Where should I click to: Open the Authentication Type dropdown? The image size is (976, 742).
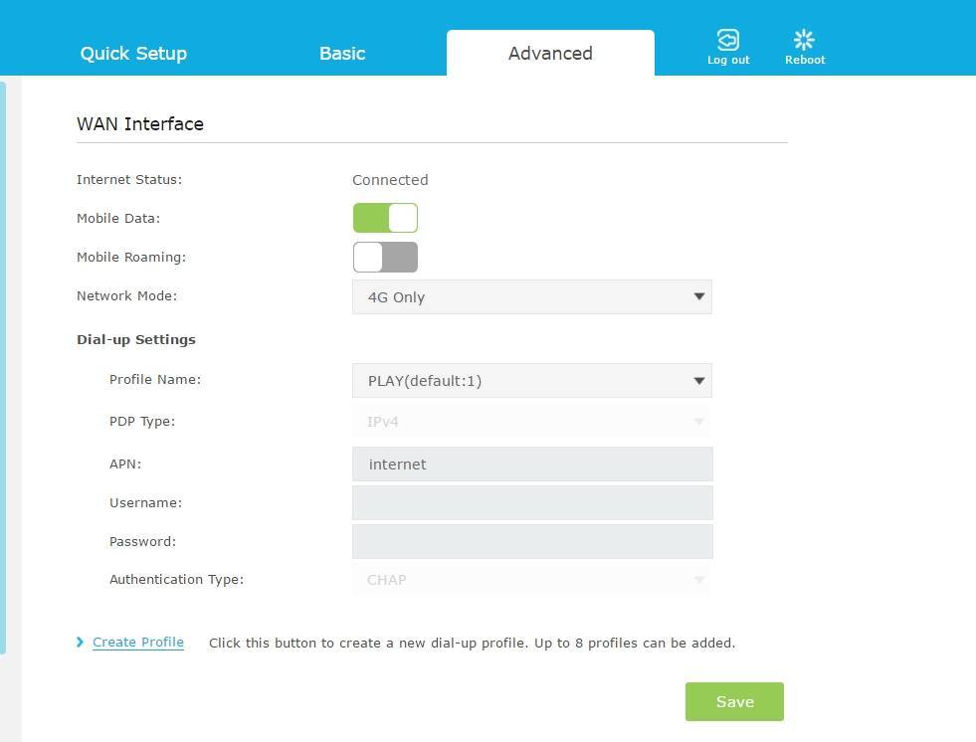(531, 580)
